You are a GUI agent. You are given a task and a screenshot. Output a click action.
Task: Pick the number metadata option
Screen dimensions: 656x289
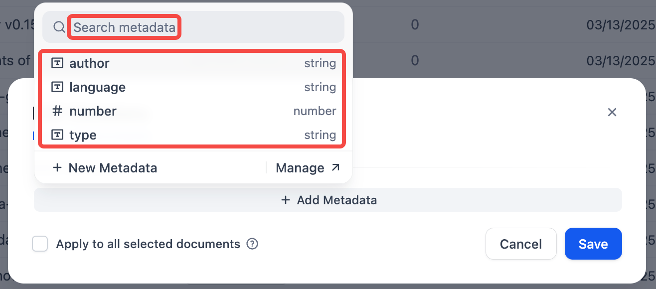(192, 111)
